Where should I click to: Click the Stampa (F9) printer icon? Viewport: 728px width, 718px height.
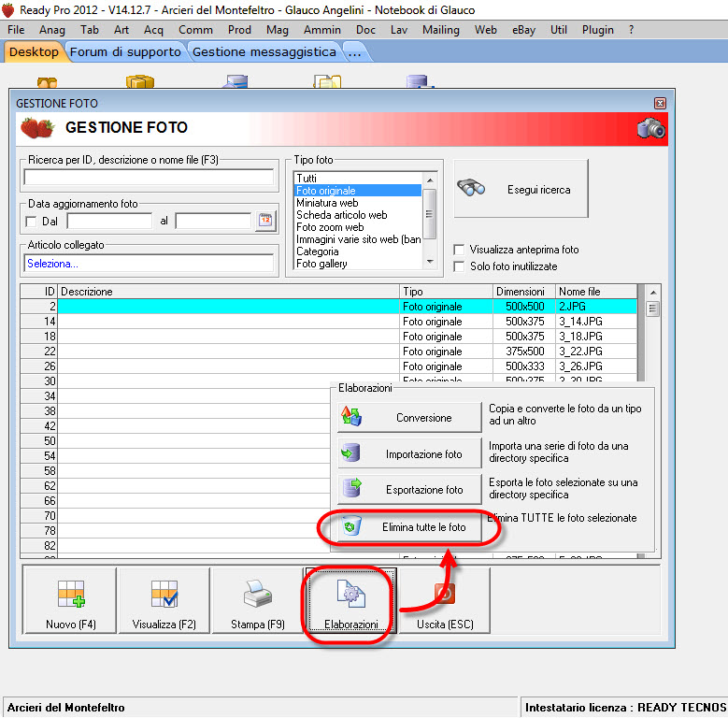257,594
